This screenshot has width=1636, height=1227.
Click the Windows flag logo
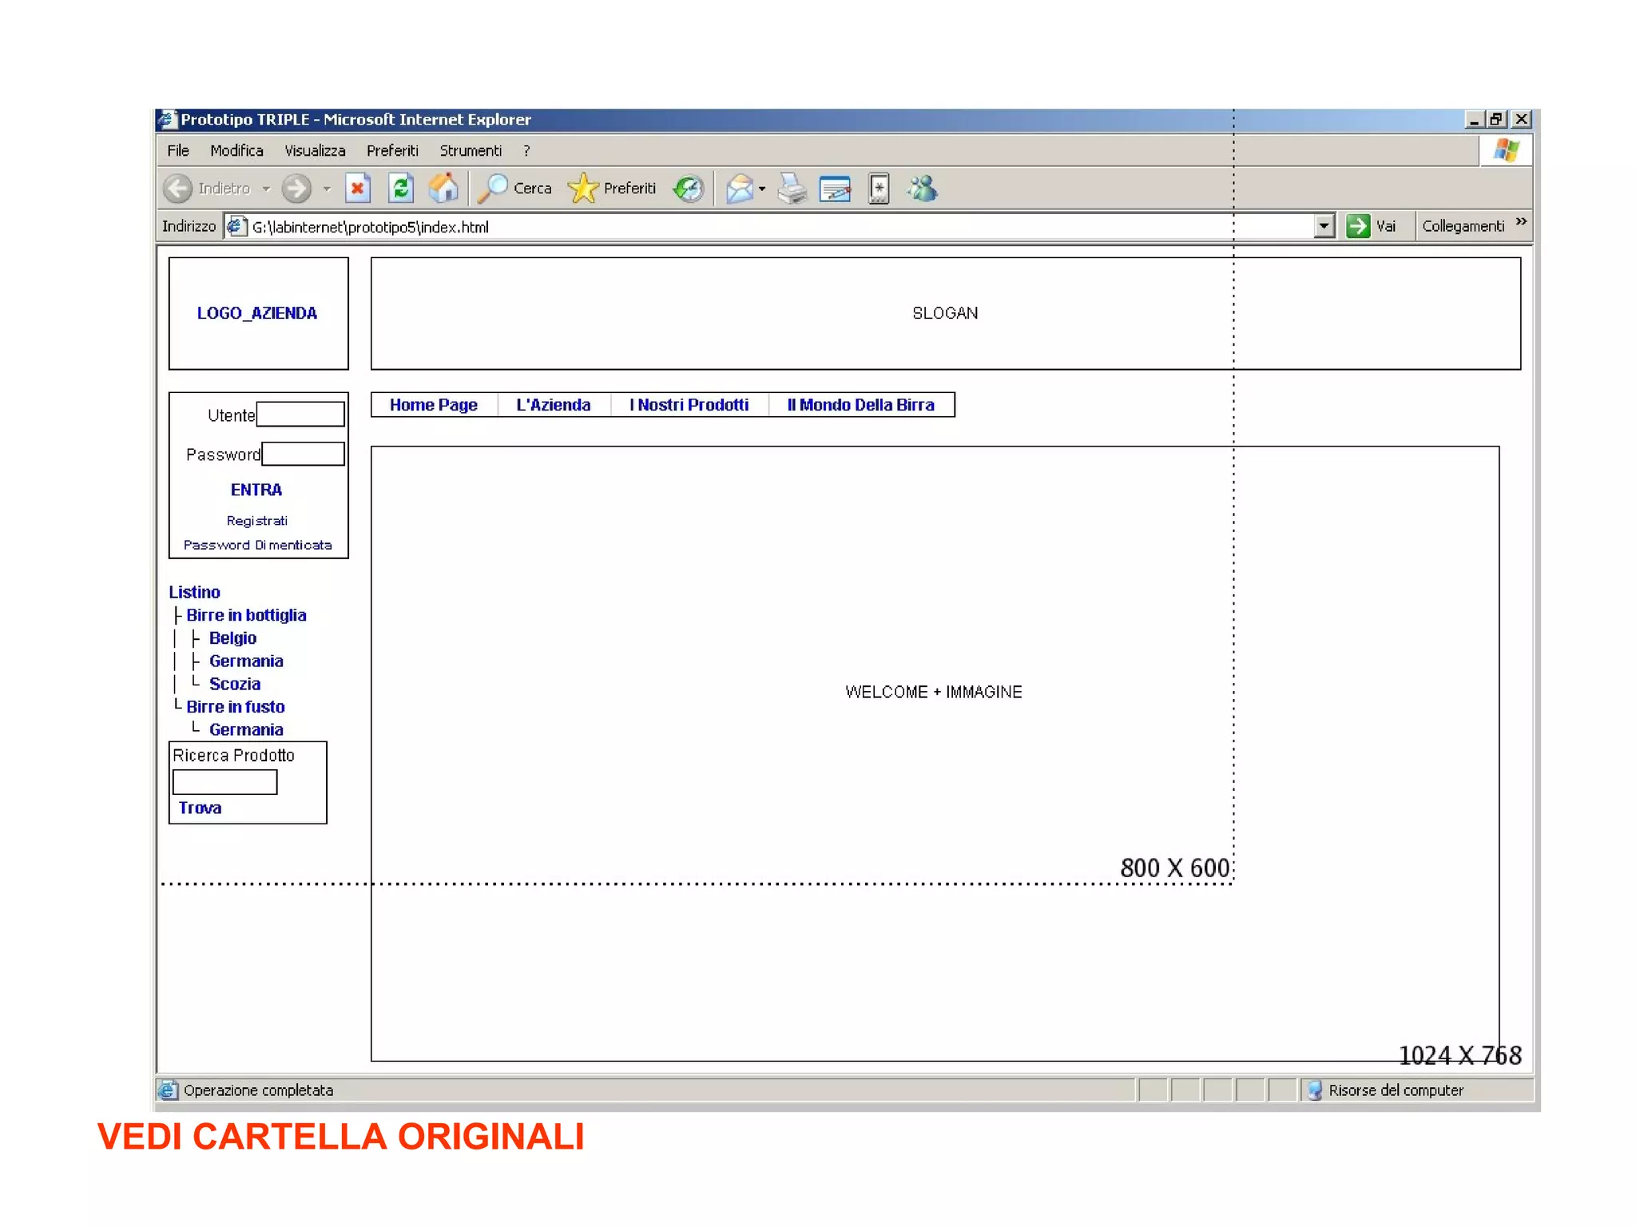click(1507, 150)
